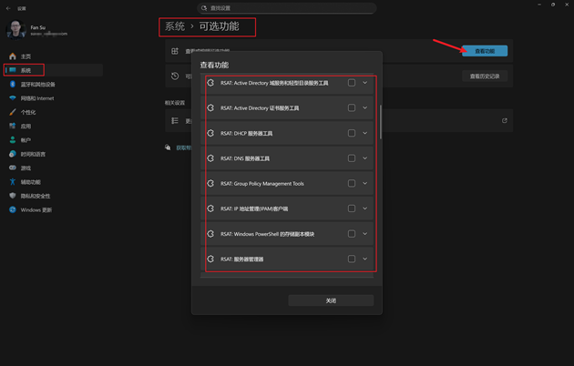The image size is (574, 366).
Task: Check the RSAT: DHCP 服务器工具 checkbox
Action: (352, 133)
